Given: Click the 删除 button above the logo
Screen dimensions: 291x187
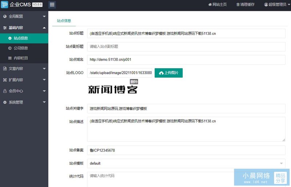Looking at the screenshot, I should 134,82.
